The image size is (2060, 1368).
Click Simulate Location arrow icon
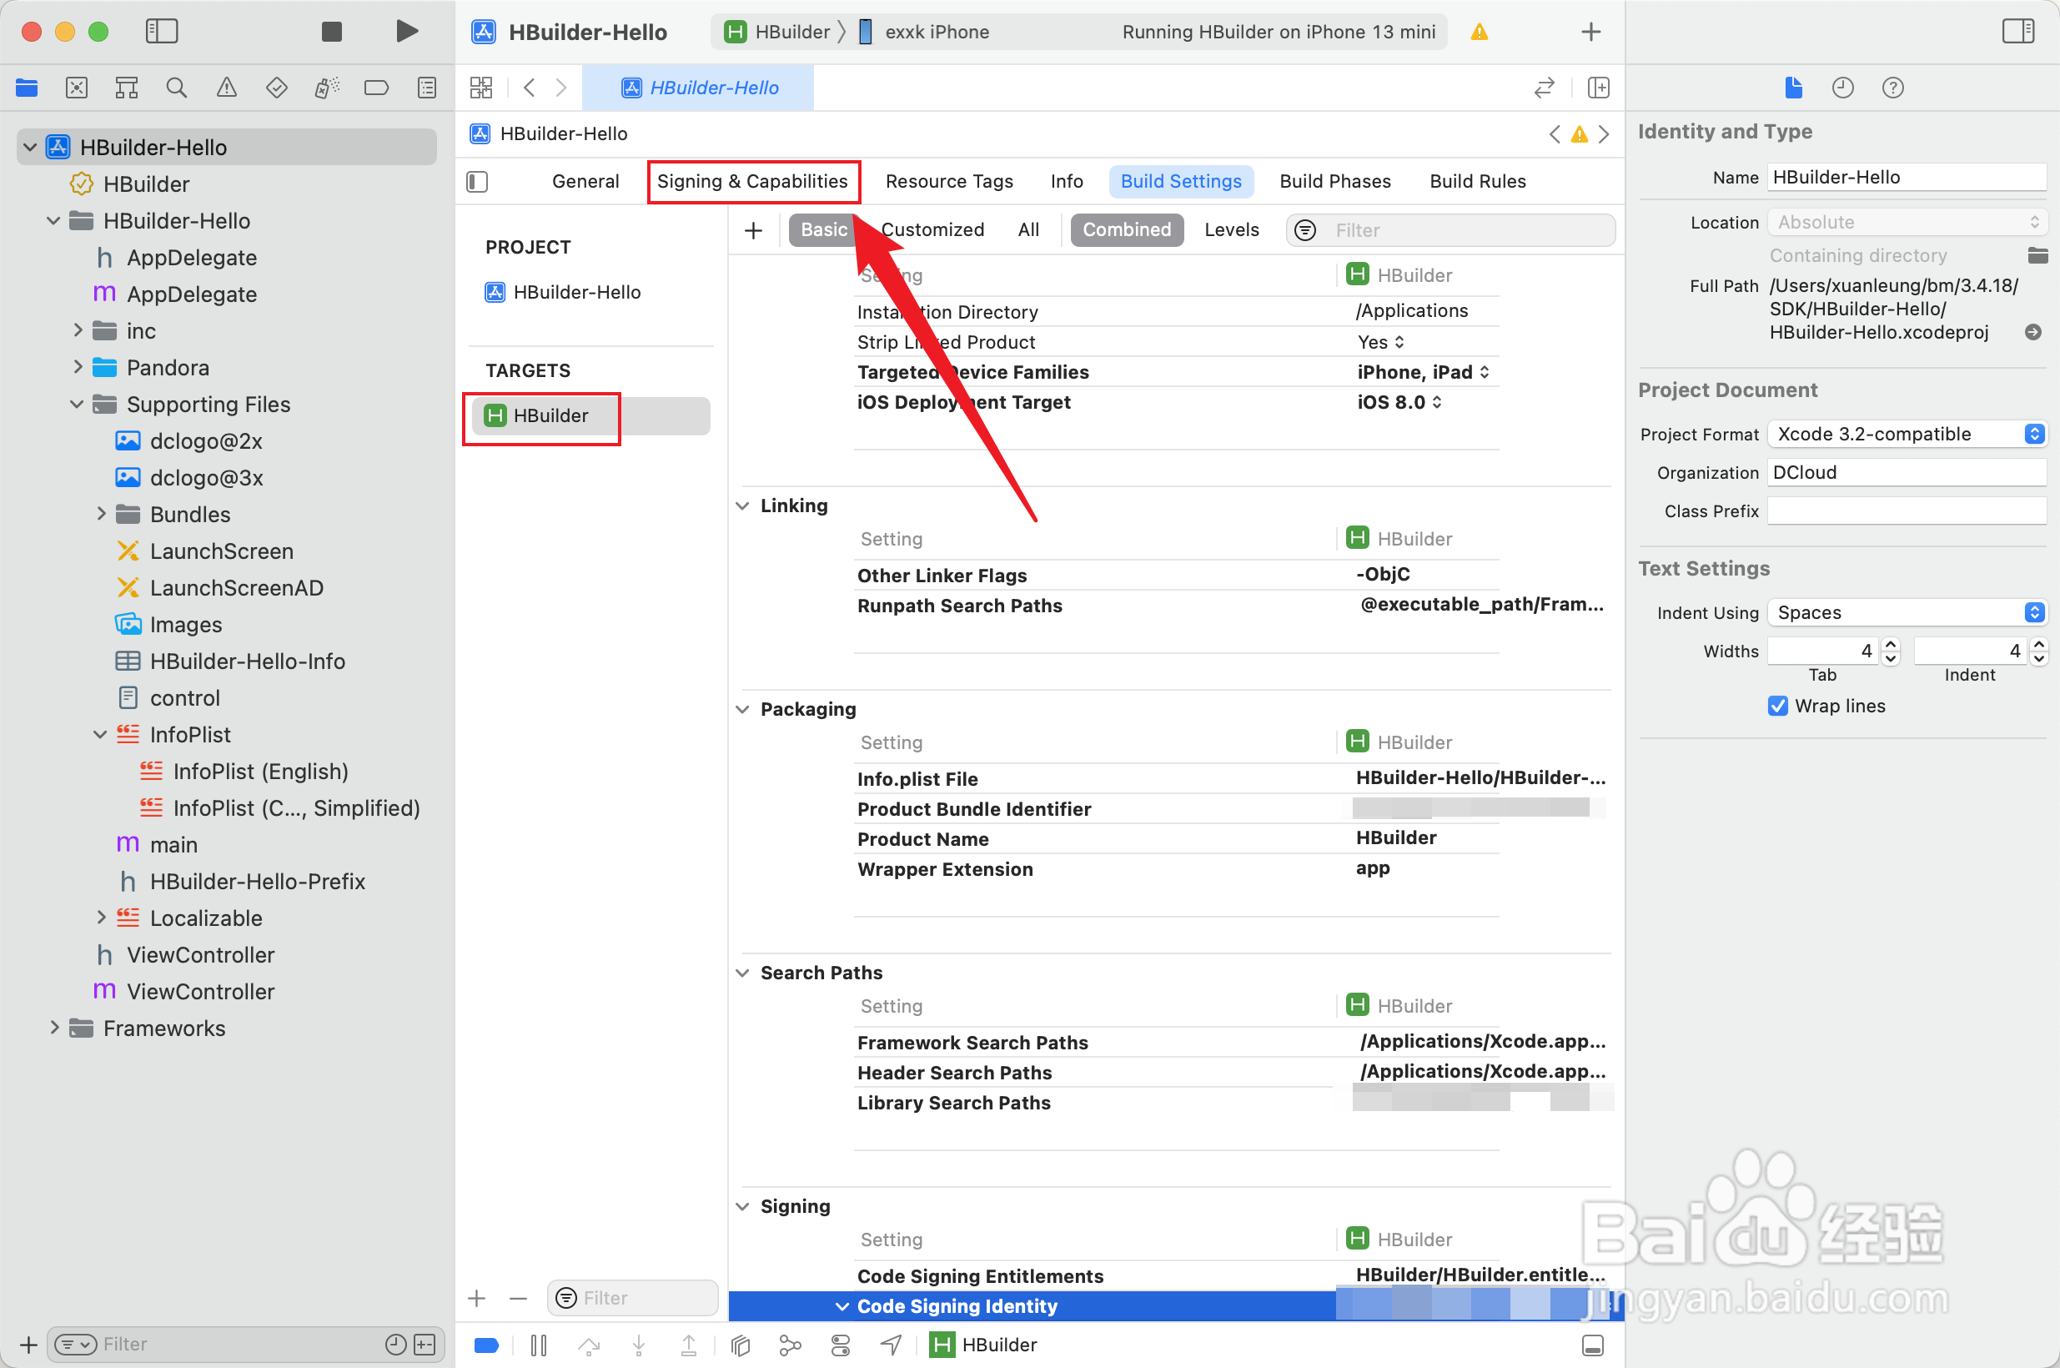pyautogui.click(x=891, y=1345)
